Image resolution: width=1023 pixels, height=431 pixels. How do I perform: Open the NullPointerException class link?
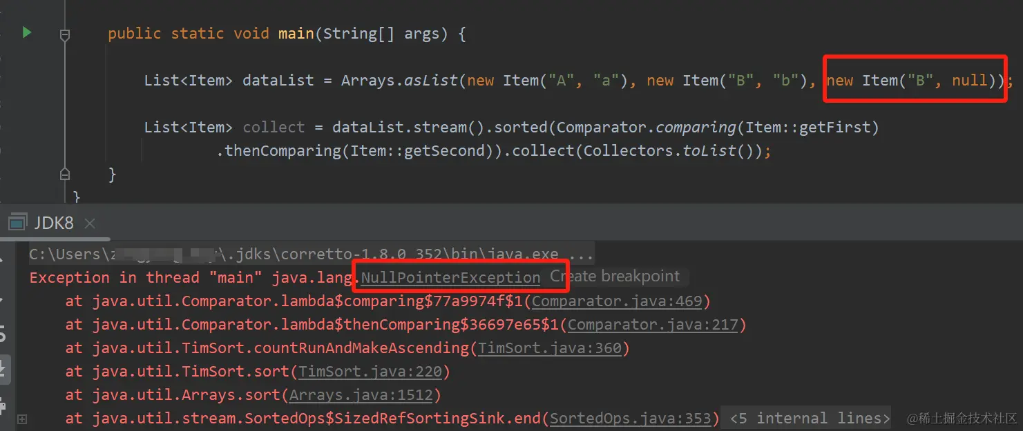[x=450, y=277]
